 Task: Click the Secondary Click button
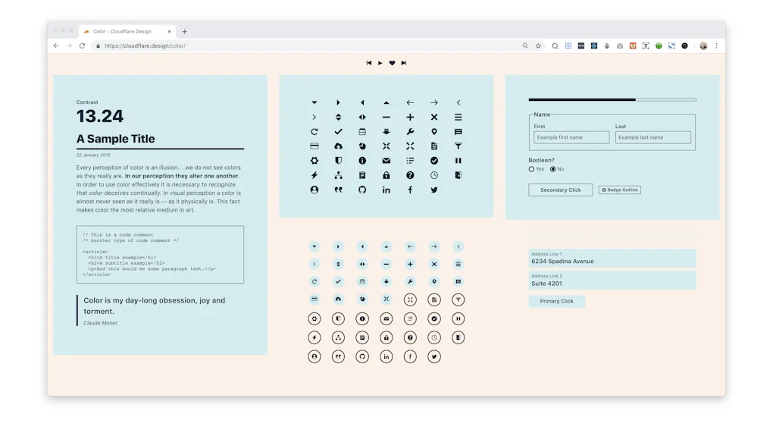560,190
